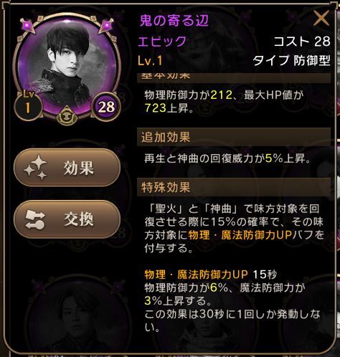Click the top-right purple gem ornament

pos(106,25)
